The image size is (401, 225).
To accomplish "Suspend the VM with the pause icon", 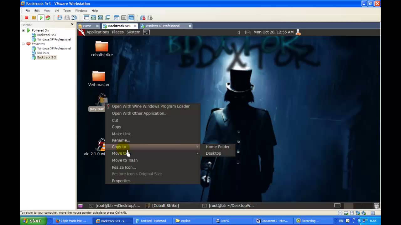I will point(34,18).
